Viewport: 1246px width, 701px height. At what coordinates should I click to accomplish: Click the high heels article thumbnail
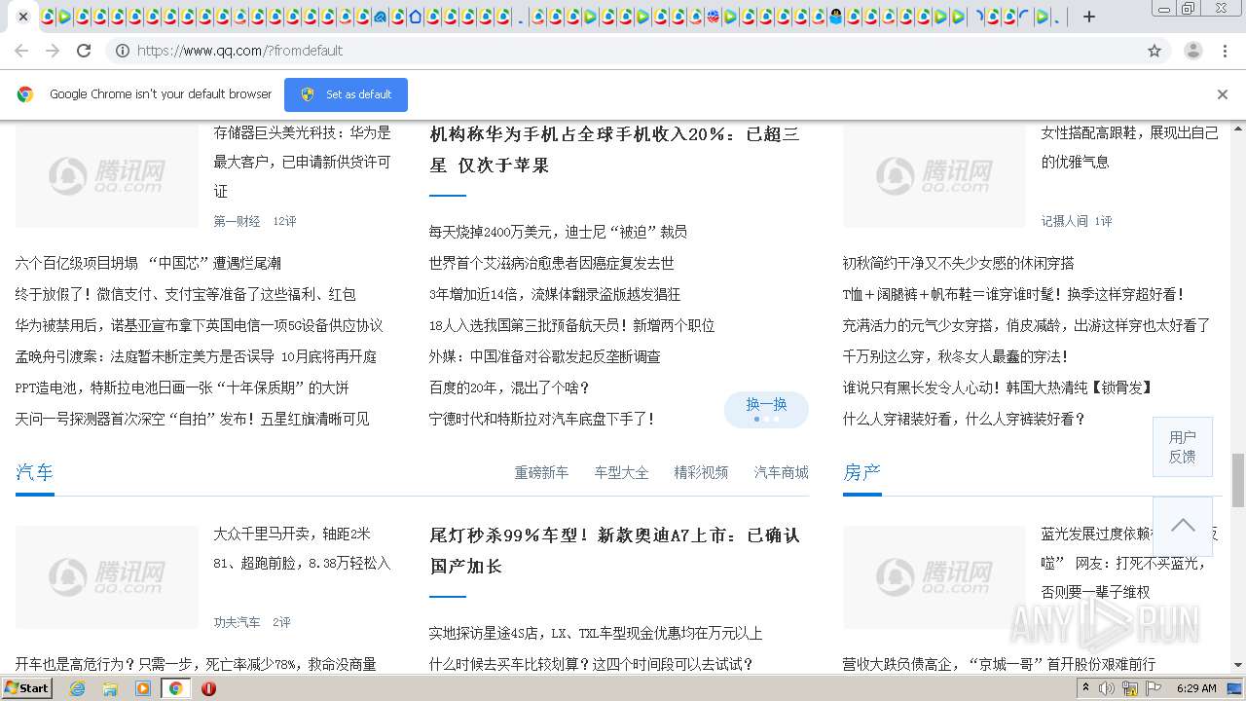click(934, 176)
